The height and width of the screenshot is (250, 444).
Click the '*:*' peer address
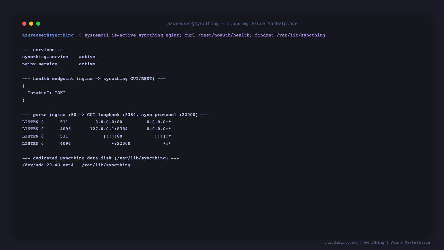point(167,143)
